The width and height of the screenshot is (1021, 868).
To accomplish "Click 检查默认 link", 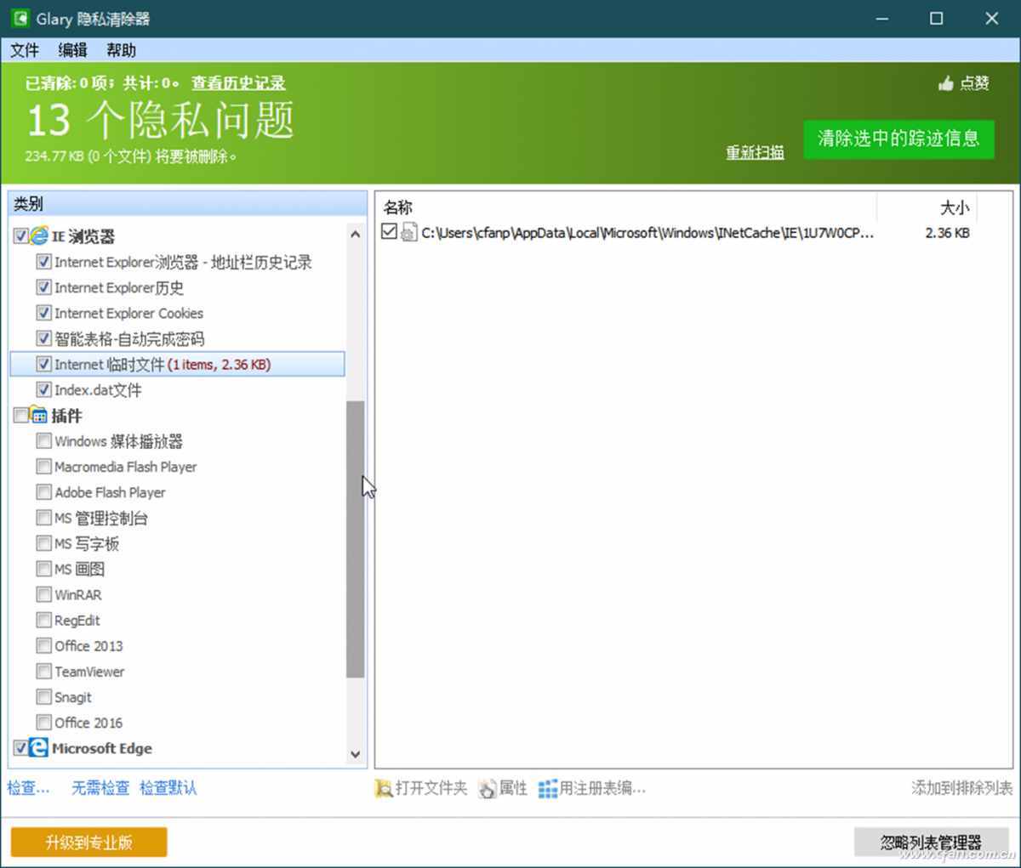I will (168, 788).
